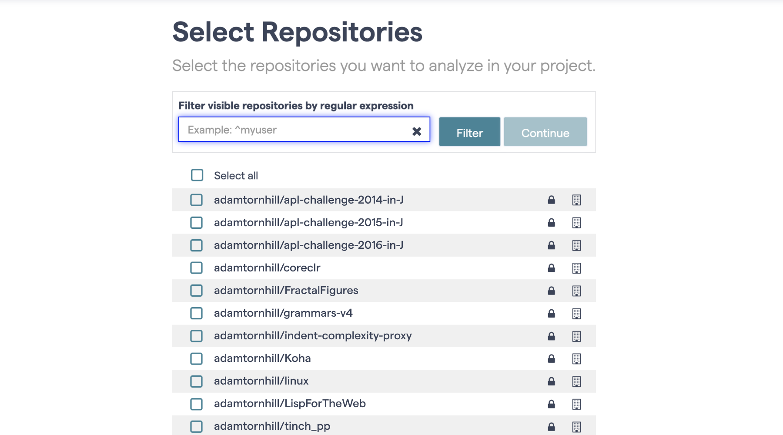
Task: Select the adamtornhill/Koha repository
Action: 197,358
